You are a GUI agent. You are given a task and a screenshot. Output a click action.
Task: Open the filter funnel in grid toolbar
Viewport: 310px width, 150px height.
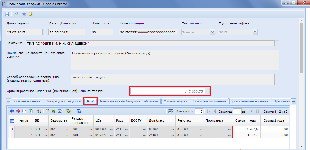point(48,111)
